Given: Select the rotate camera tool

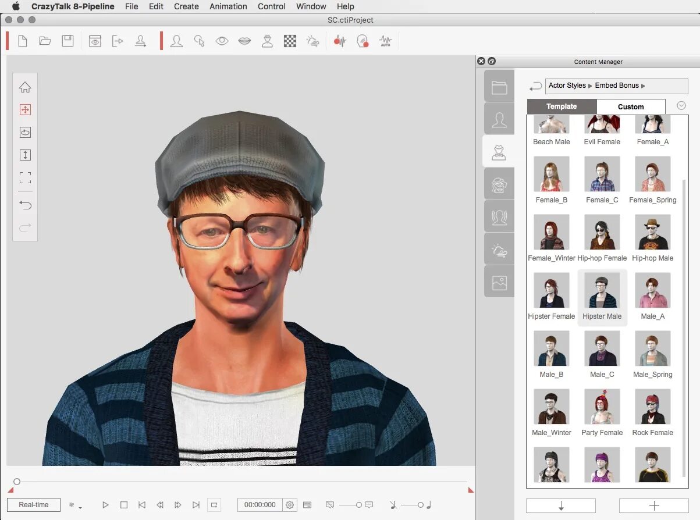Looking at the screenshot, I should [25, 133].
